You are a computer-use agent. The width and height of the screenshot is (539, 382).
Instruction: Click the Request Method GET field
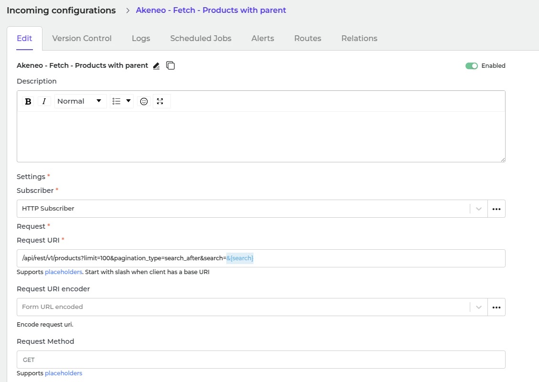click(261, 360)
